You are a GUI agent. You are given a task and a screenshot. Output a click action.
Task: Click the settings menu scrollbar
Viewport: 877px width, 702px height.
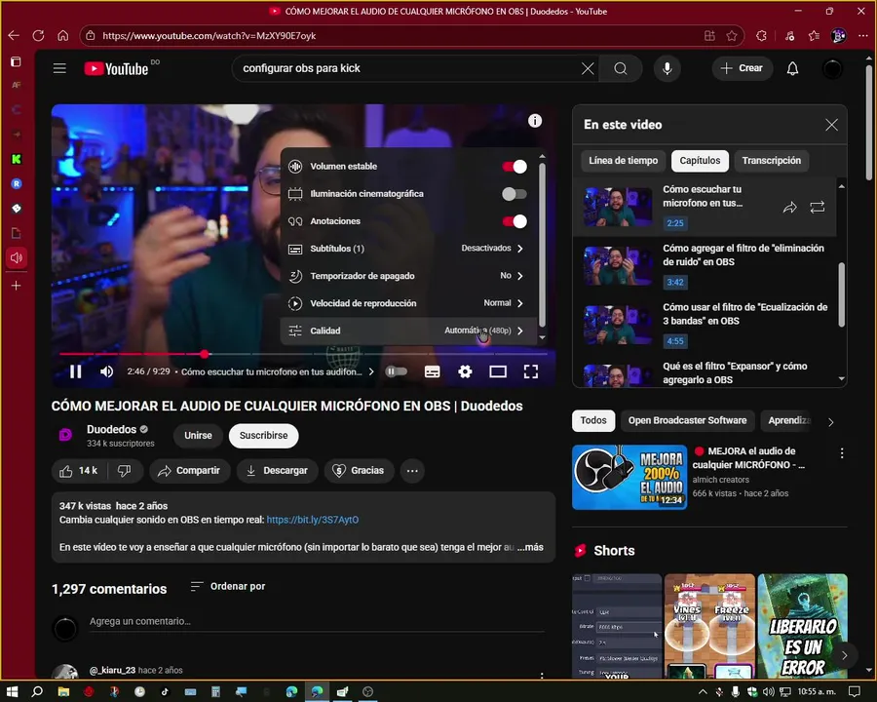[542, 245]
